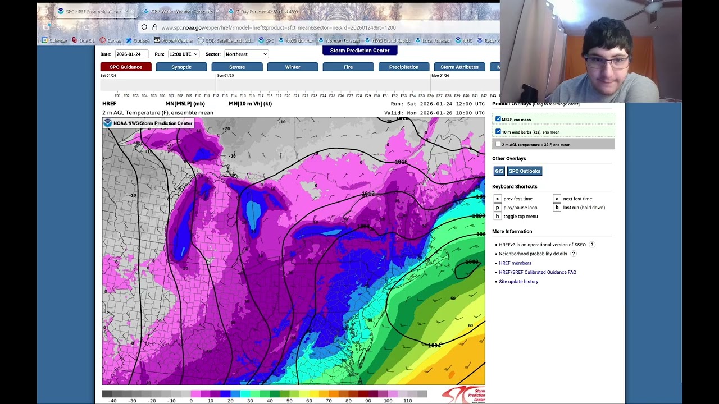Screen dimensions: 719x404
Task: Switch to the 7-Day Forecast browser tab
Action: coord(267,11)
